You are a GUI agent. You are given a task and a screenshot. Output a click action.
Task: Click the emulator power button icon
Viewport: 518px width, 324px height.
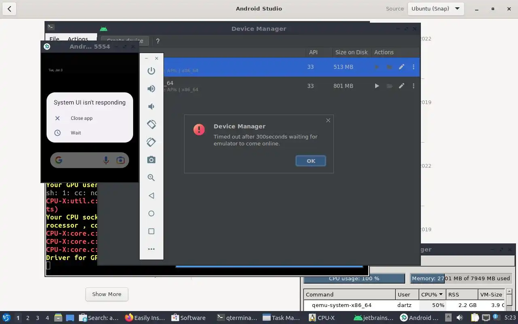(x=151, y=71)
